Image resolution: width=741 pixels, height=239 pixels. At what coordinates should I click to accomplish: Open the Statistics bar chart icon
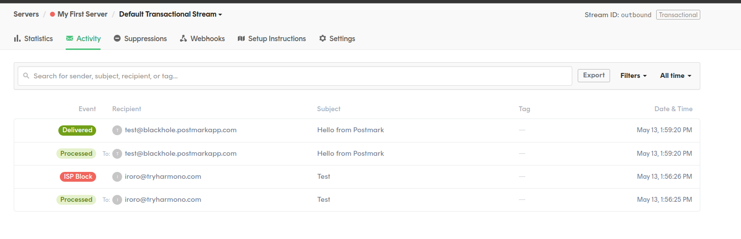[x=17, y=38]
